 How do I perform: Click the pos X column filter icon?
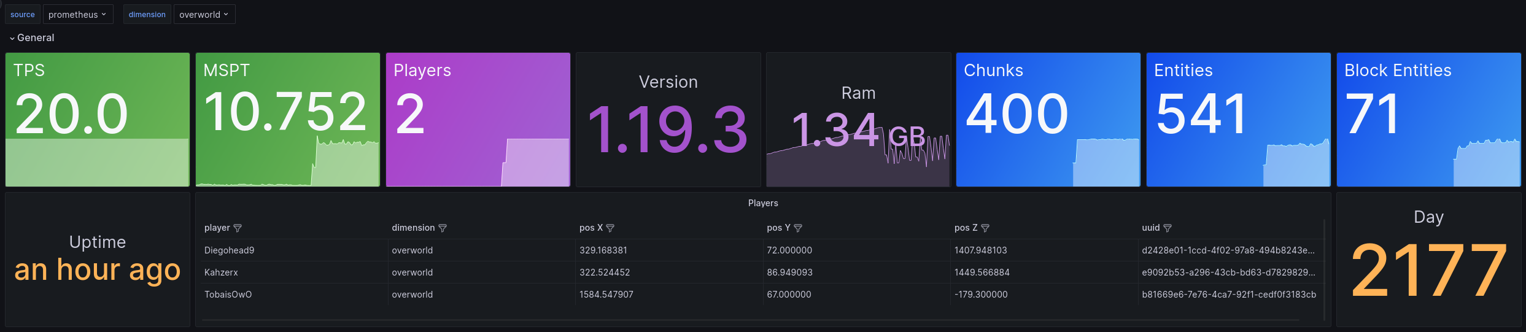pos(610,228)
